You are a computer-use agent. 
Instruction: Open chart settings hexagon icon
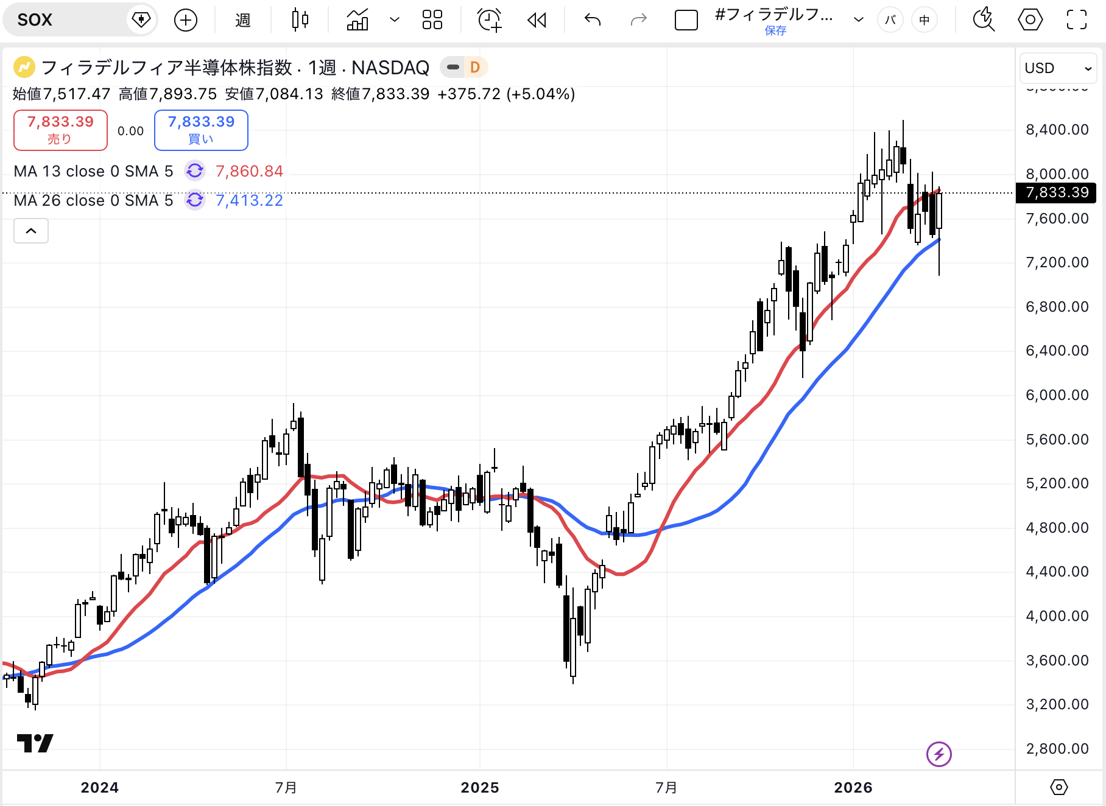[1030, 20]
